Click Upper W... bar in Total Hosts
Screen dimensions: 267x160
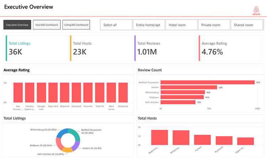246,141
